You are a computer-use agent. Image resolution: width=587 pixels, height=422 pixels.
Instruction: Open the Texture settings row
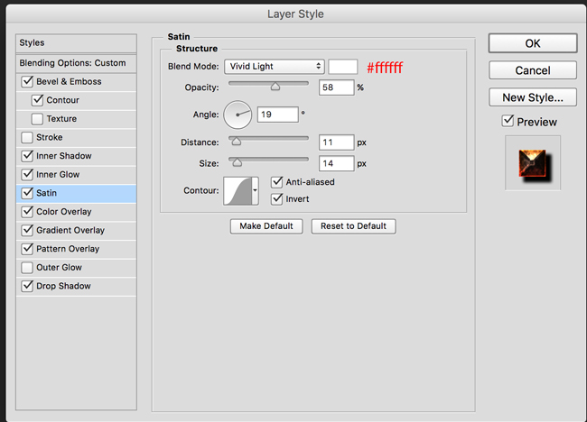point(61,119)
